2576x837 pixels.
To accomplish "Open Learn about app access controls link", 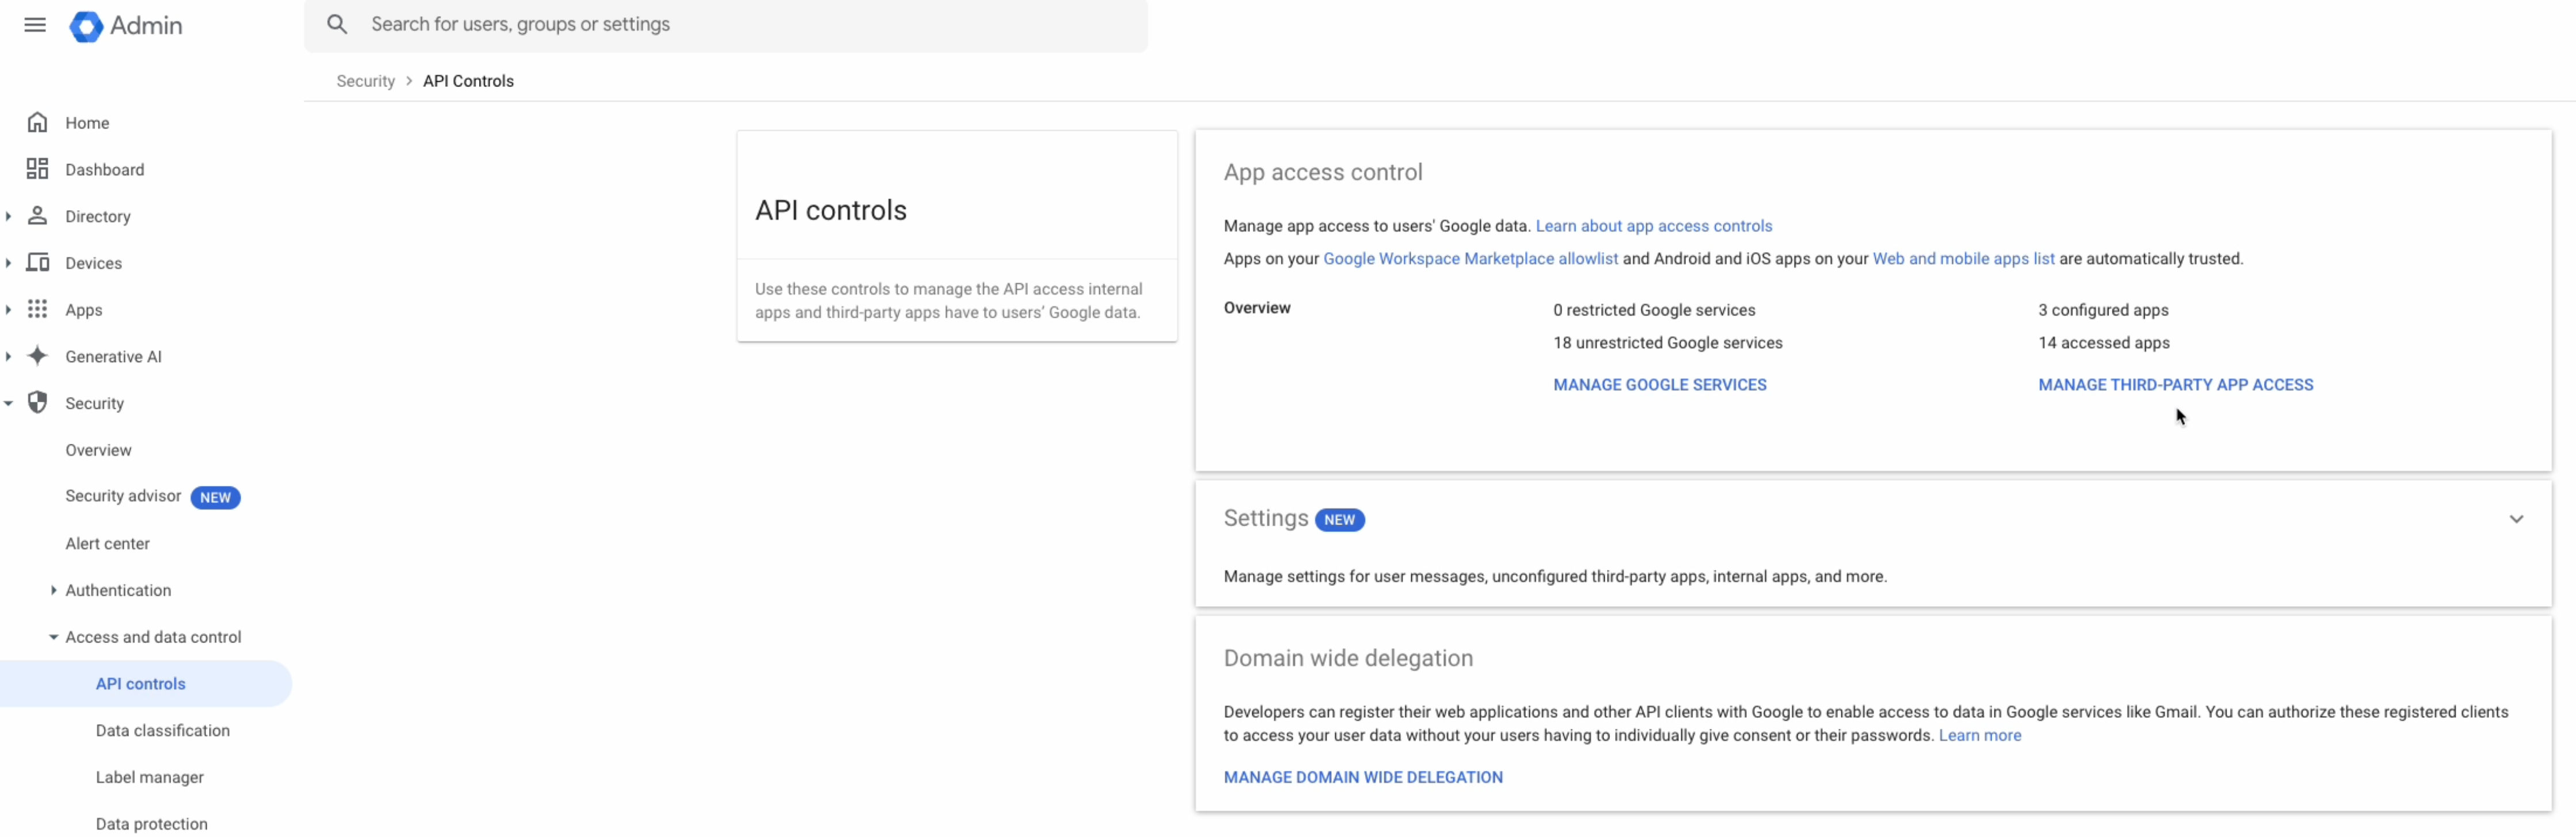I will (x=1653, y=226).
